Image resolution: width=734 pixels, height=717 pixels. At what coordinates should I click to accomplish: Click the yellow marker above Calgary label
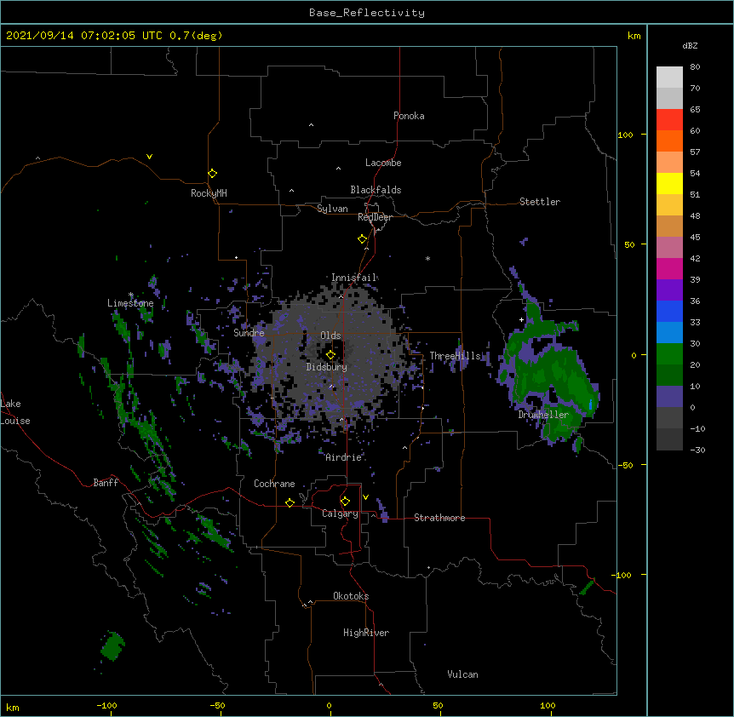[x=345, y=502]
